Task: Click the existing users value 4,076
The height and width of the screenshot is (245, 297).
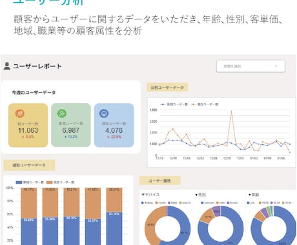Action: (x=114, y=130)
